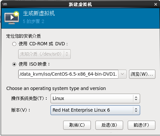Close the new virtual machine dialog

click(x=156, y=4)
